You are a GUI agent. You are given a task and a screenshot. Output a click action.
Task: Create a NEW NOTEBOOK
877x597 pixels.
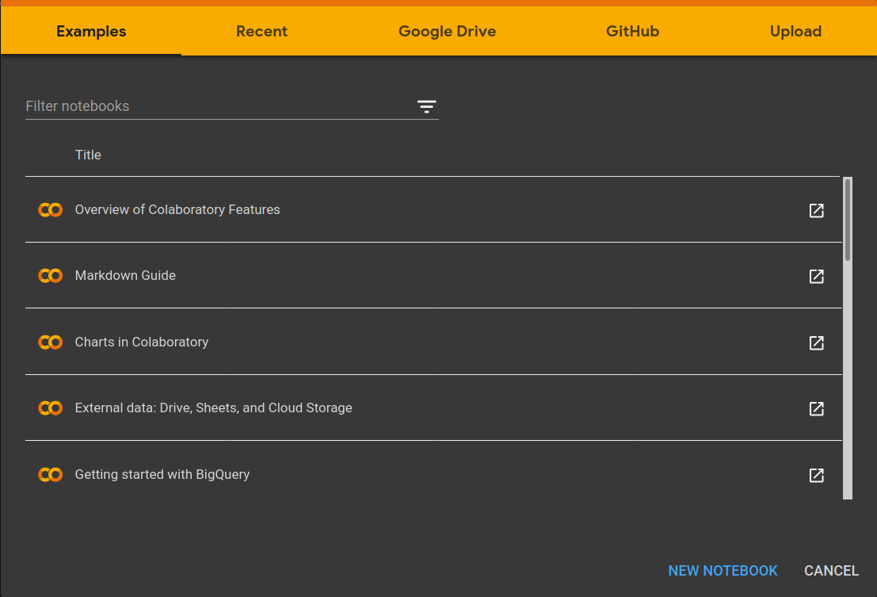(723, 571)
